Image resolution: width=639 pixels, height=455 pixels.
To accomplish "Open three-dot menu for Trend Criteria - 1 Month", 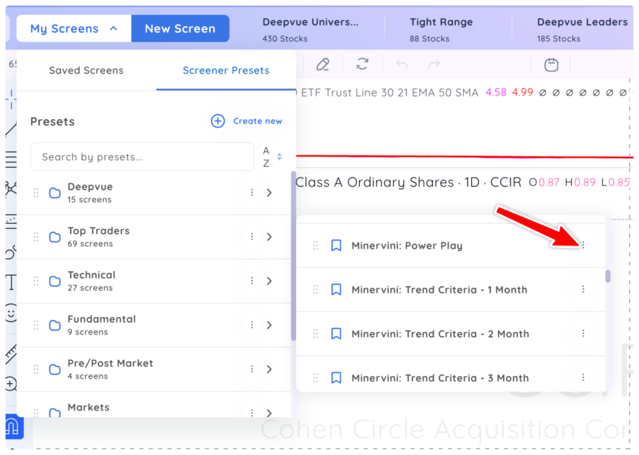I will tap(583, 289).
